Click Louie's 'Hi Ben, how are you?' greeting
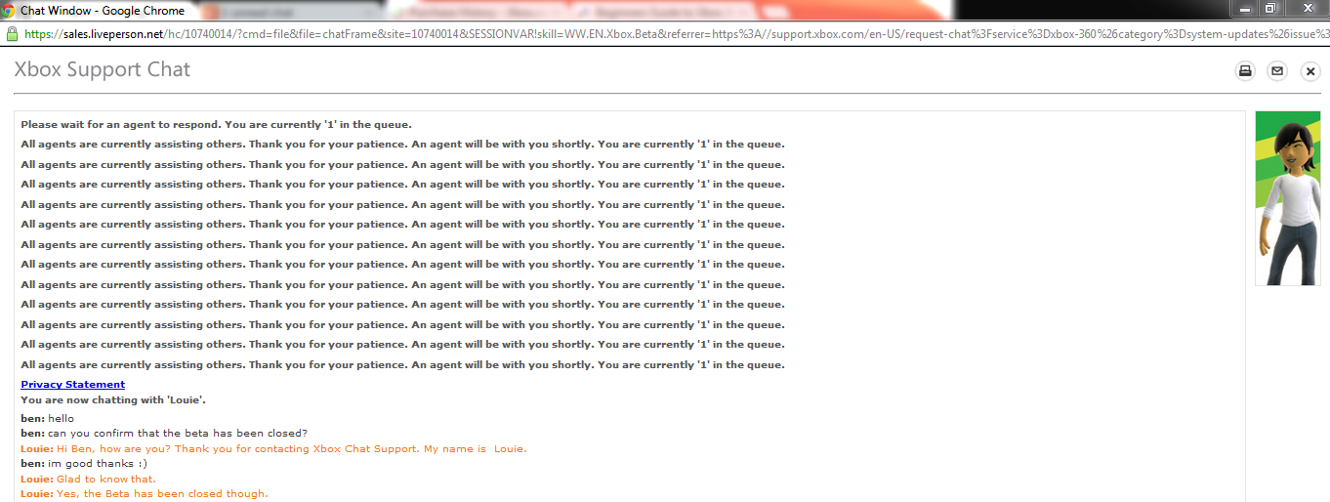Screen dimensions: 1330x502 (x=273, y=449)
